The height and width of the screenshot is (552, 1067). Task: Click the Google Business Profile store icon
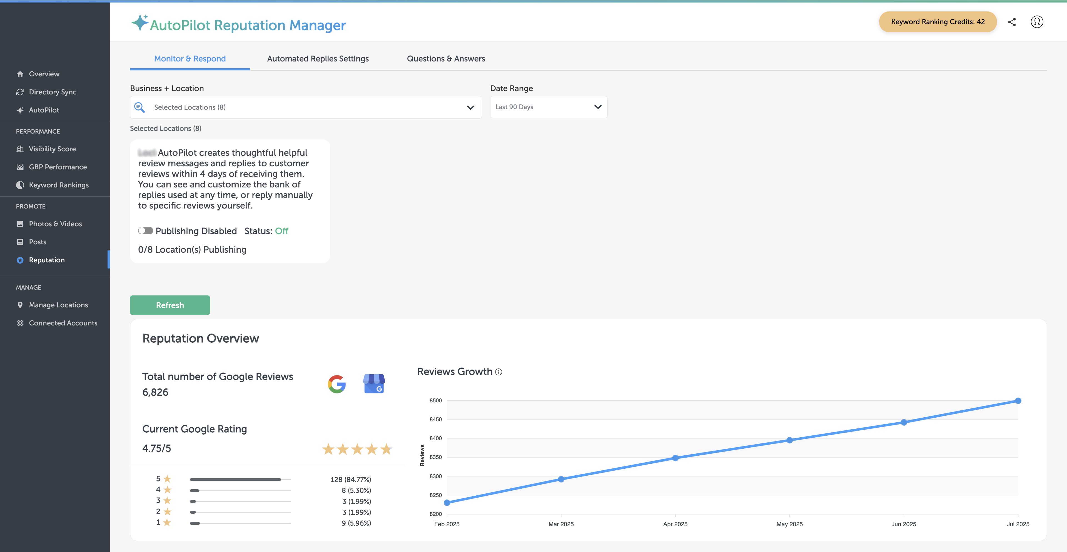pos(374,383)
